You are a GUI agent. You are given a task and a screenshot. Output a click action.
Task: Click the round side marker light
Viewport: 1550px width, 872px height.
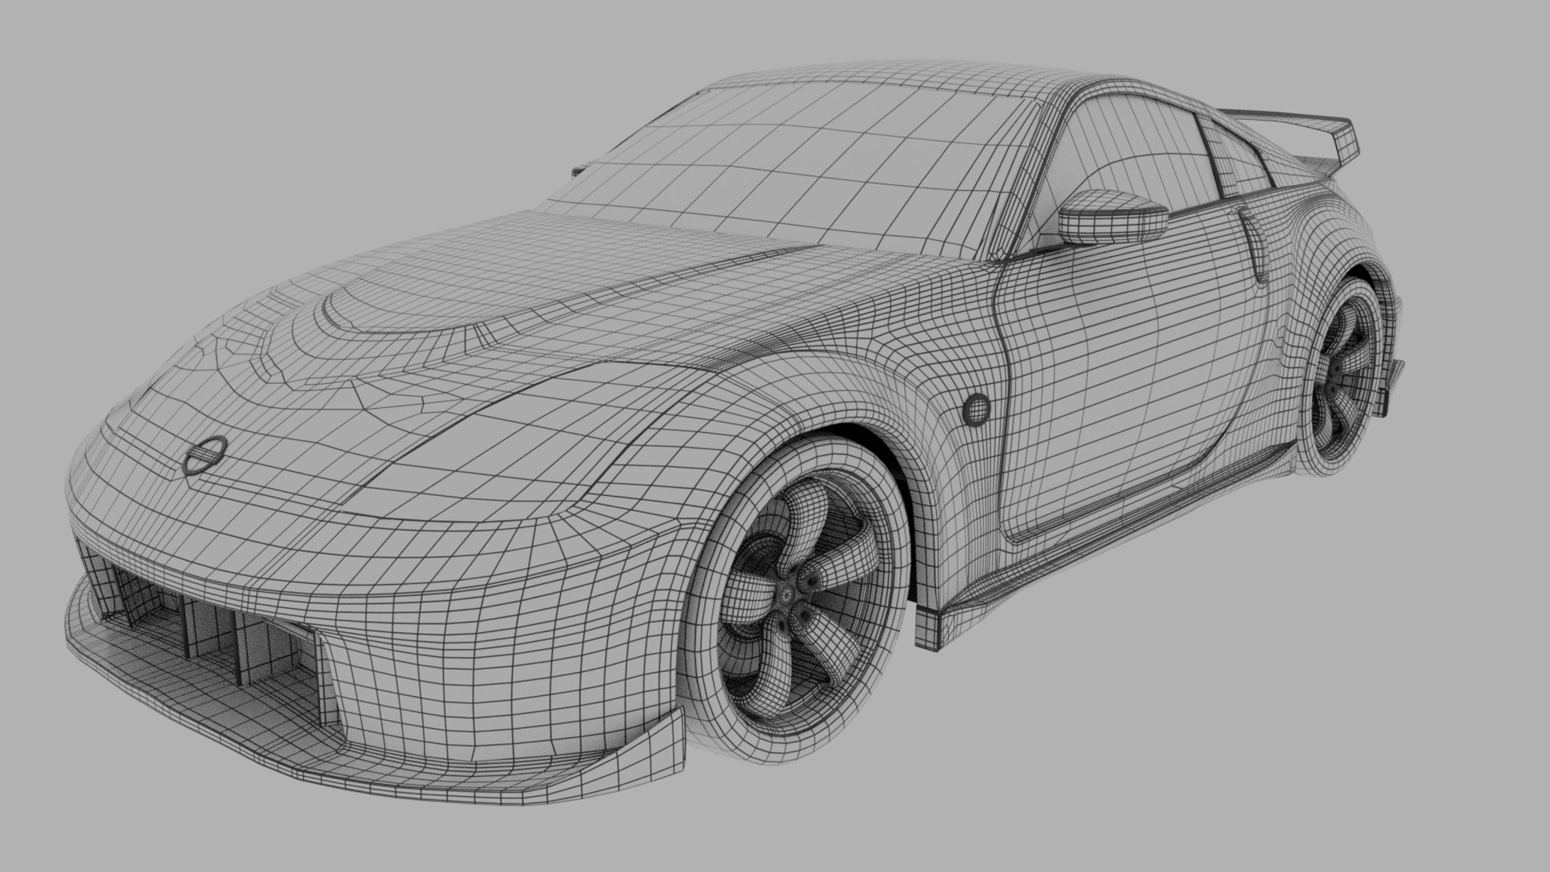click(977, 409)
